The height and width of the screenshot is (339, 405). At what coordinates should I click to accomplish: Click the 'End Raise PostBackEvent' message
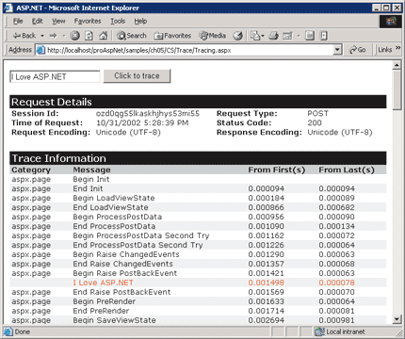point(121,292)
